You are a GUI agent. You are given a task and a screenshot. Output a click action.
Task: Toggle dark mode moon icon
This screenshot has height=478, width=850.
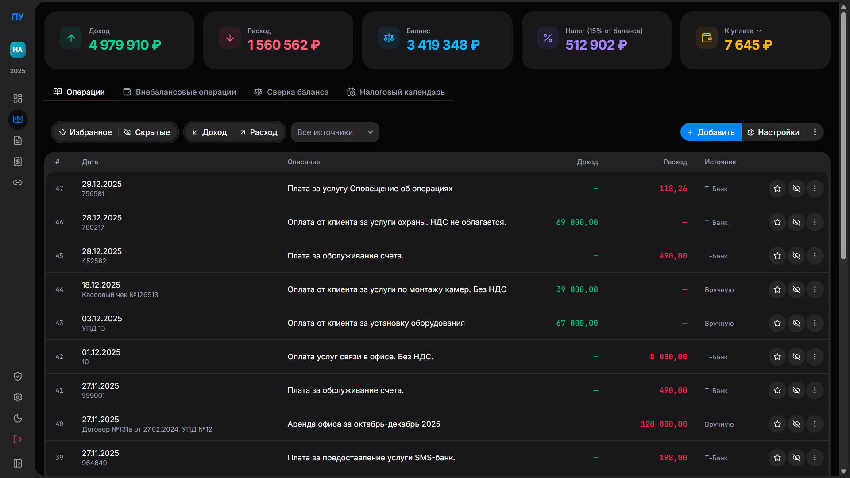pyautogui.click(x=18, y=418)
